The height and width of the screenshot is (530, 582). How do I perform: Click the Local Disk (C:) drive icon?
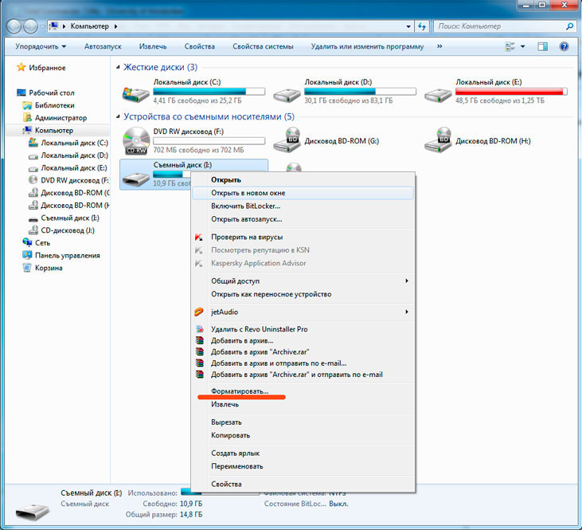[x=135, y=95]
